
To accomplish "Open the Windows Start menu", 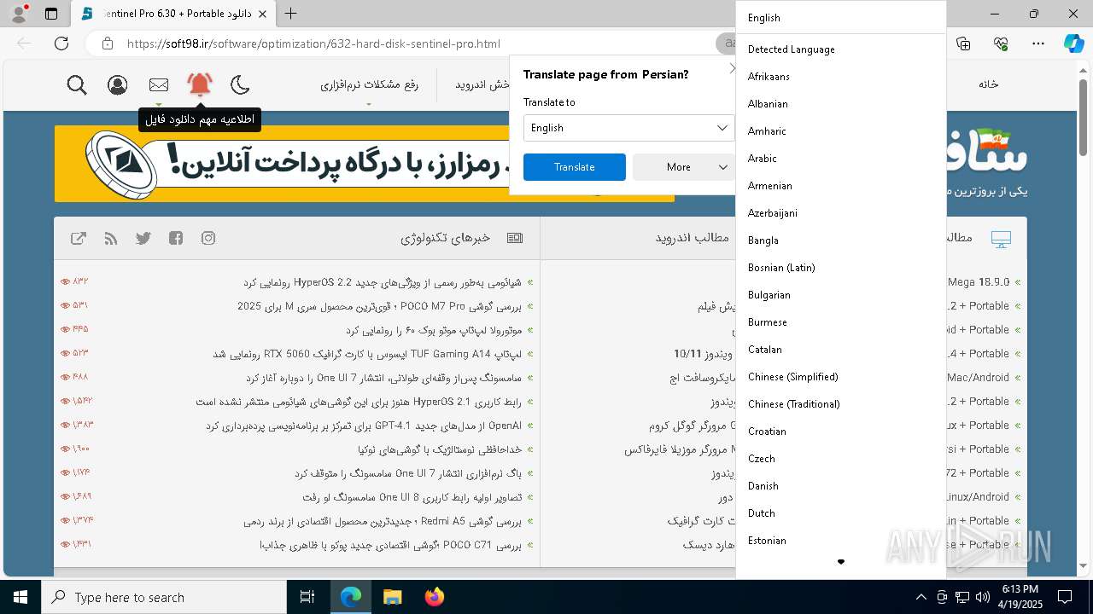I will coord(20,597).
